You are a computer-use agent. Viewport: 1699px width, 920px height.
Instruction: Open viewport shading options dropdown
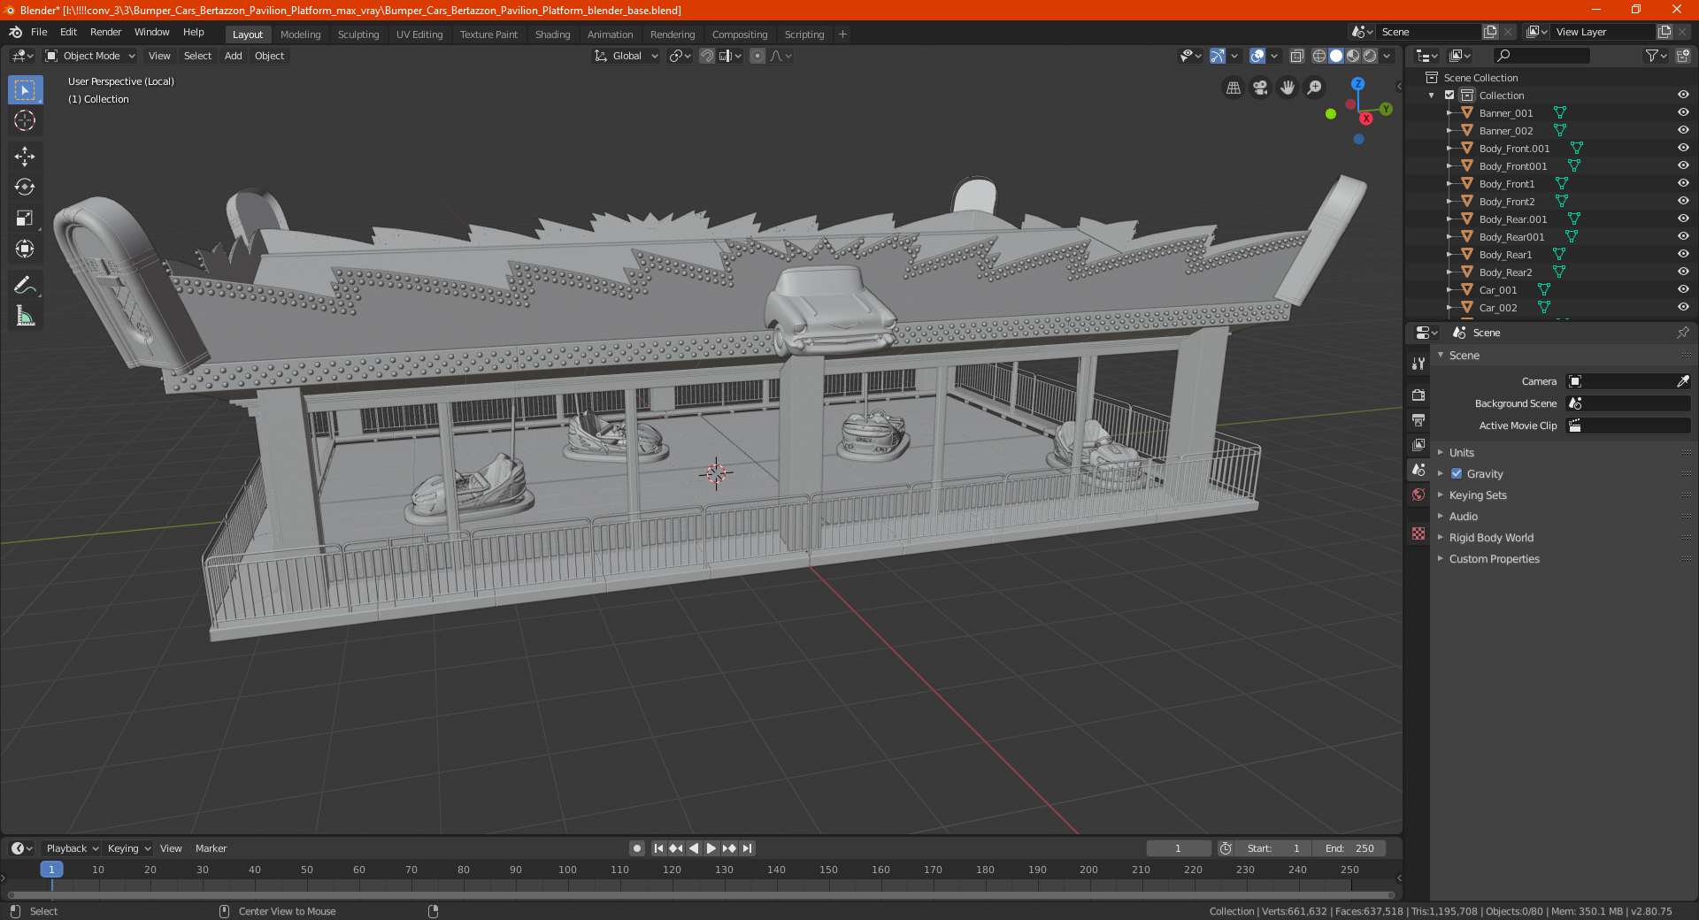(1387, 56)
